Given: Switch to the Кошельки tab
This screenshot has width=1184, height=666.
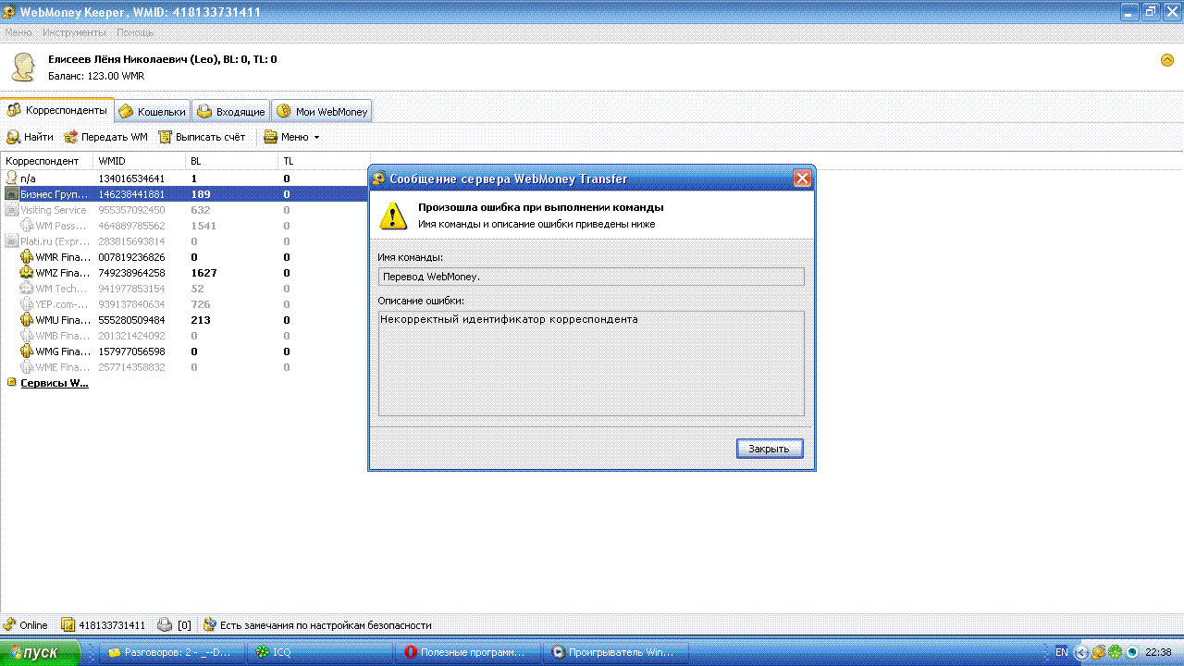Looking at the screenshot, I should (x=153, y=111).
